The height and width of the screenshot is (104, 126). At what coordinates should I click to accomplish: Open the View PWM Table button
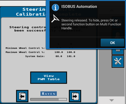[x=49, y=78]
